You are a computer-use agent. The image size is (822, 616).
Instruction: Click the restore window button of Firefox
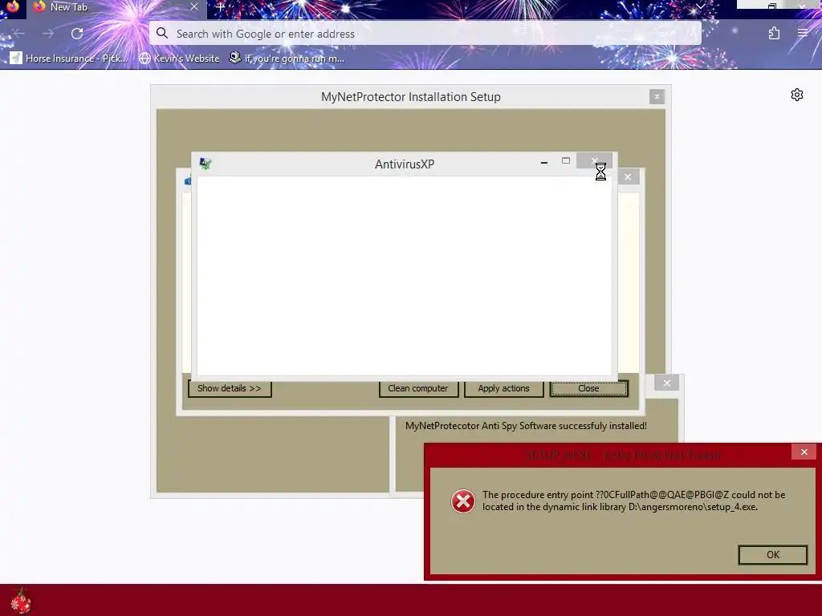tap(772, 6)
